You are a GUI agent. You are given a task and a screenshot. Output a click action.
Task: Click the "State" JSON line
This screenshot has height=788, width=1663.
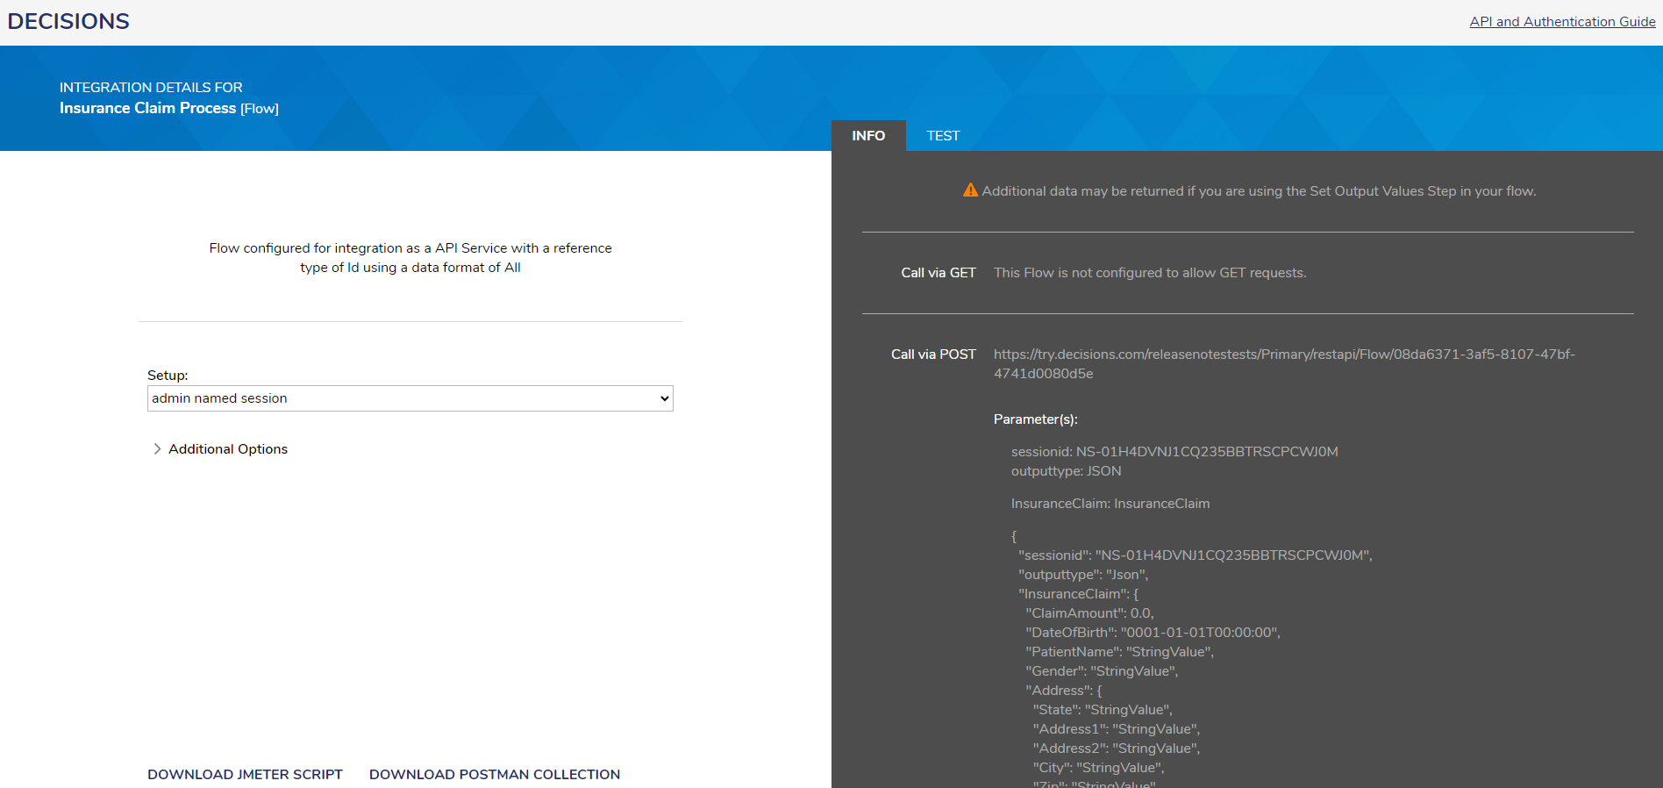(x=1103, y=710)
